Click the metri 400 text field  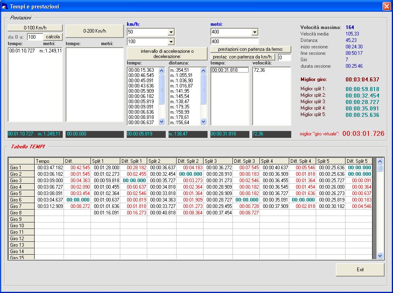pyautogui.click(x=234, y=42)
